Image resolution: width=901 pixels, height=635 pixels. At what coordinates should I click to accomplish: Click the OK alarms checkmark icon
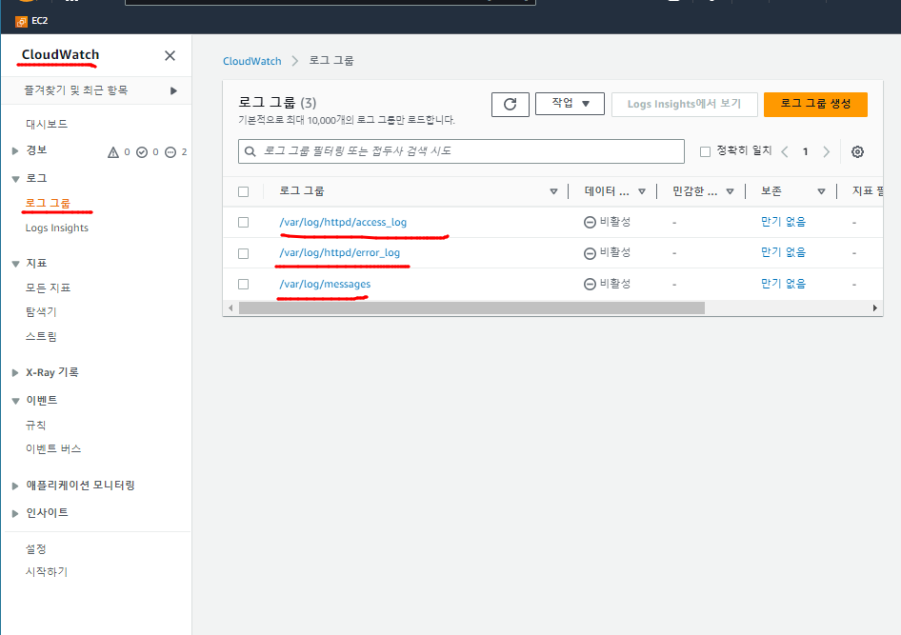pos(142,152)
